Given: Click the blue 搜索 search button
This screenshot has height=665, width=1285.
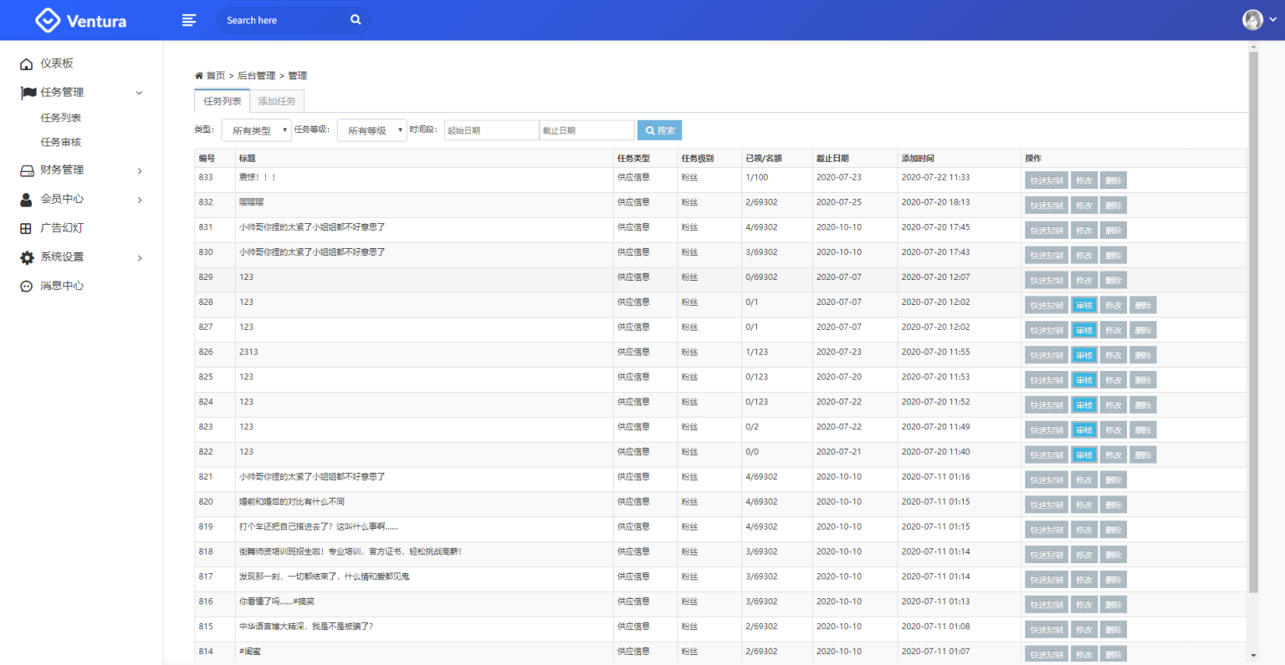Looking at the screenshot, I should pos(659,129).
